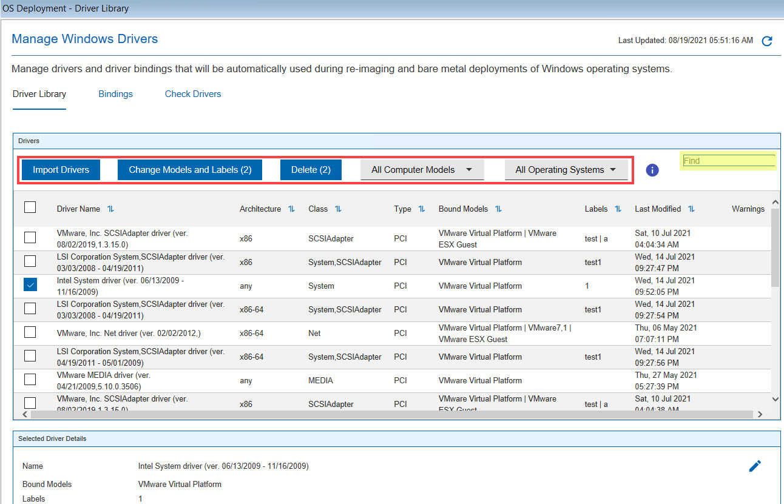Open the All Operating Systems dropdown
784x504 pixels.
coord(566,170)
